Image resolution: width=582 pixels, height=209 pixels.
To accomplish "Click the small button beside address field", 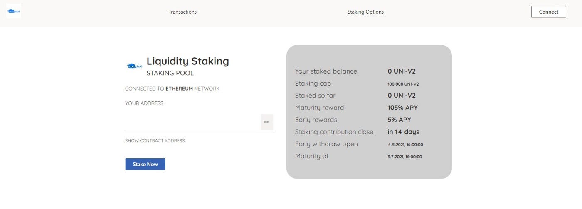I will pos(267,122).
